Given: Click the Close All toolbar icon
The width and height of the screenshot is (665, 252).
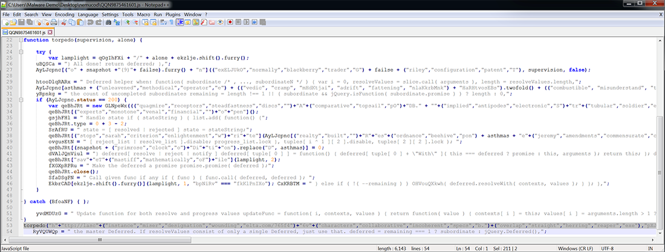Looking at the screenshot, I should click(x=46, y=22).
